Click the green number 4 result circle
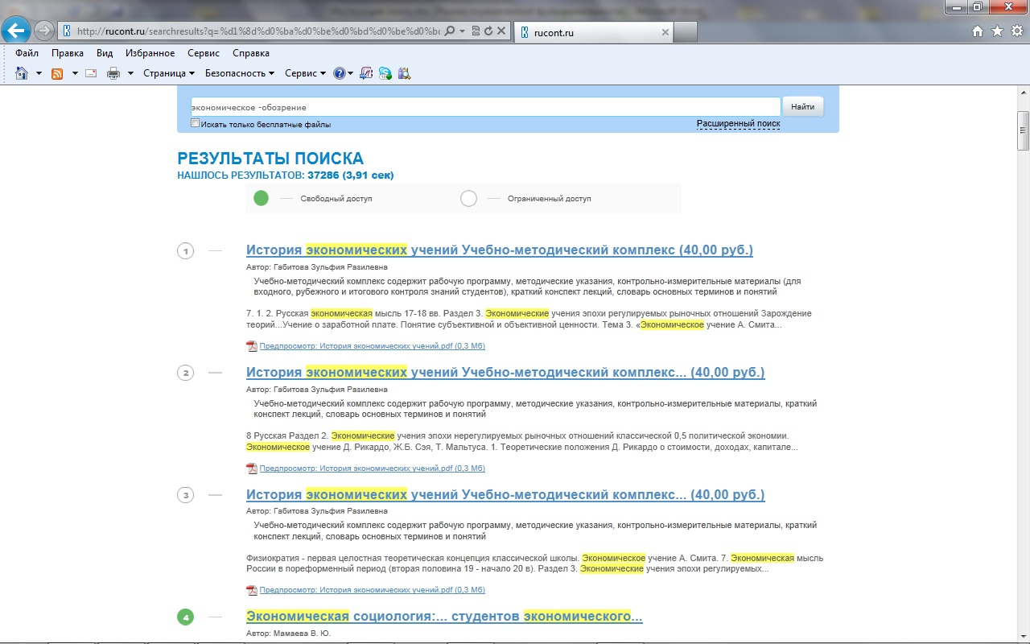 tap(186, 617)
